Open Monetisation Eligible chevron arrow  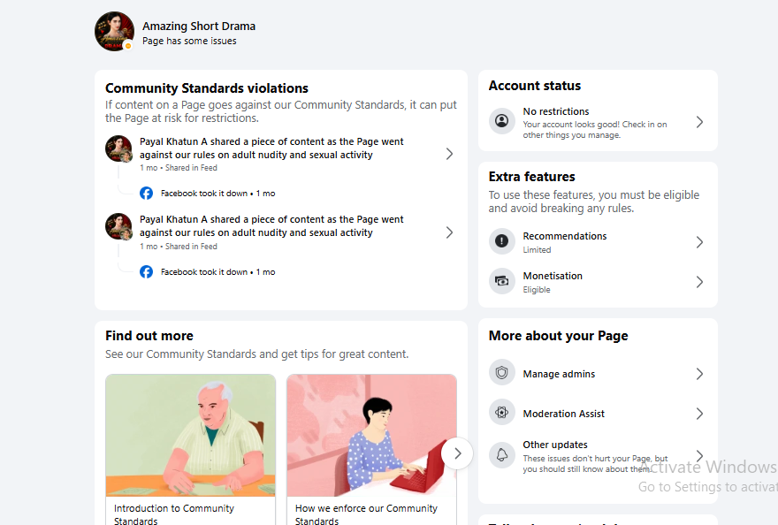click(699, 282)
